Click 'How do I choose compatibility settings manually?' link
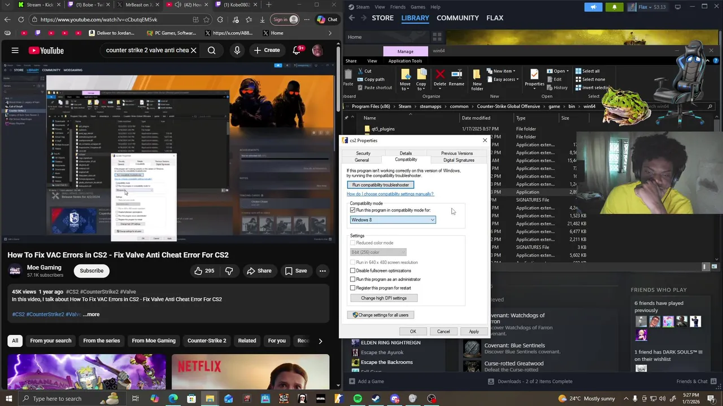The width and height of the screenshot is (723, 406). pyautogui.click(x=390, y=194)
